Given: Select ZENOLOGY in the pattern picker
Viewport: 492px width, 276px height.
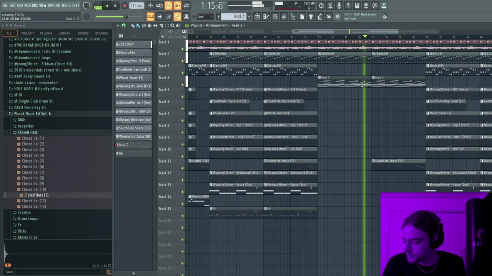Looking at the screenshot, I should (134, 44).
